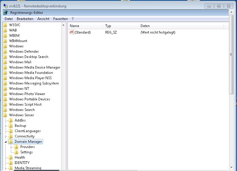Select the Windows Messaging Subsystem key

(34, 83)
